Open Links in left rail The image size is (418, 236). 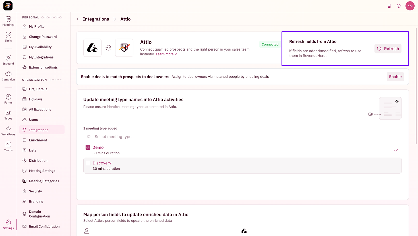pos(8,37)
